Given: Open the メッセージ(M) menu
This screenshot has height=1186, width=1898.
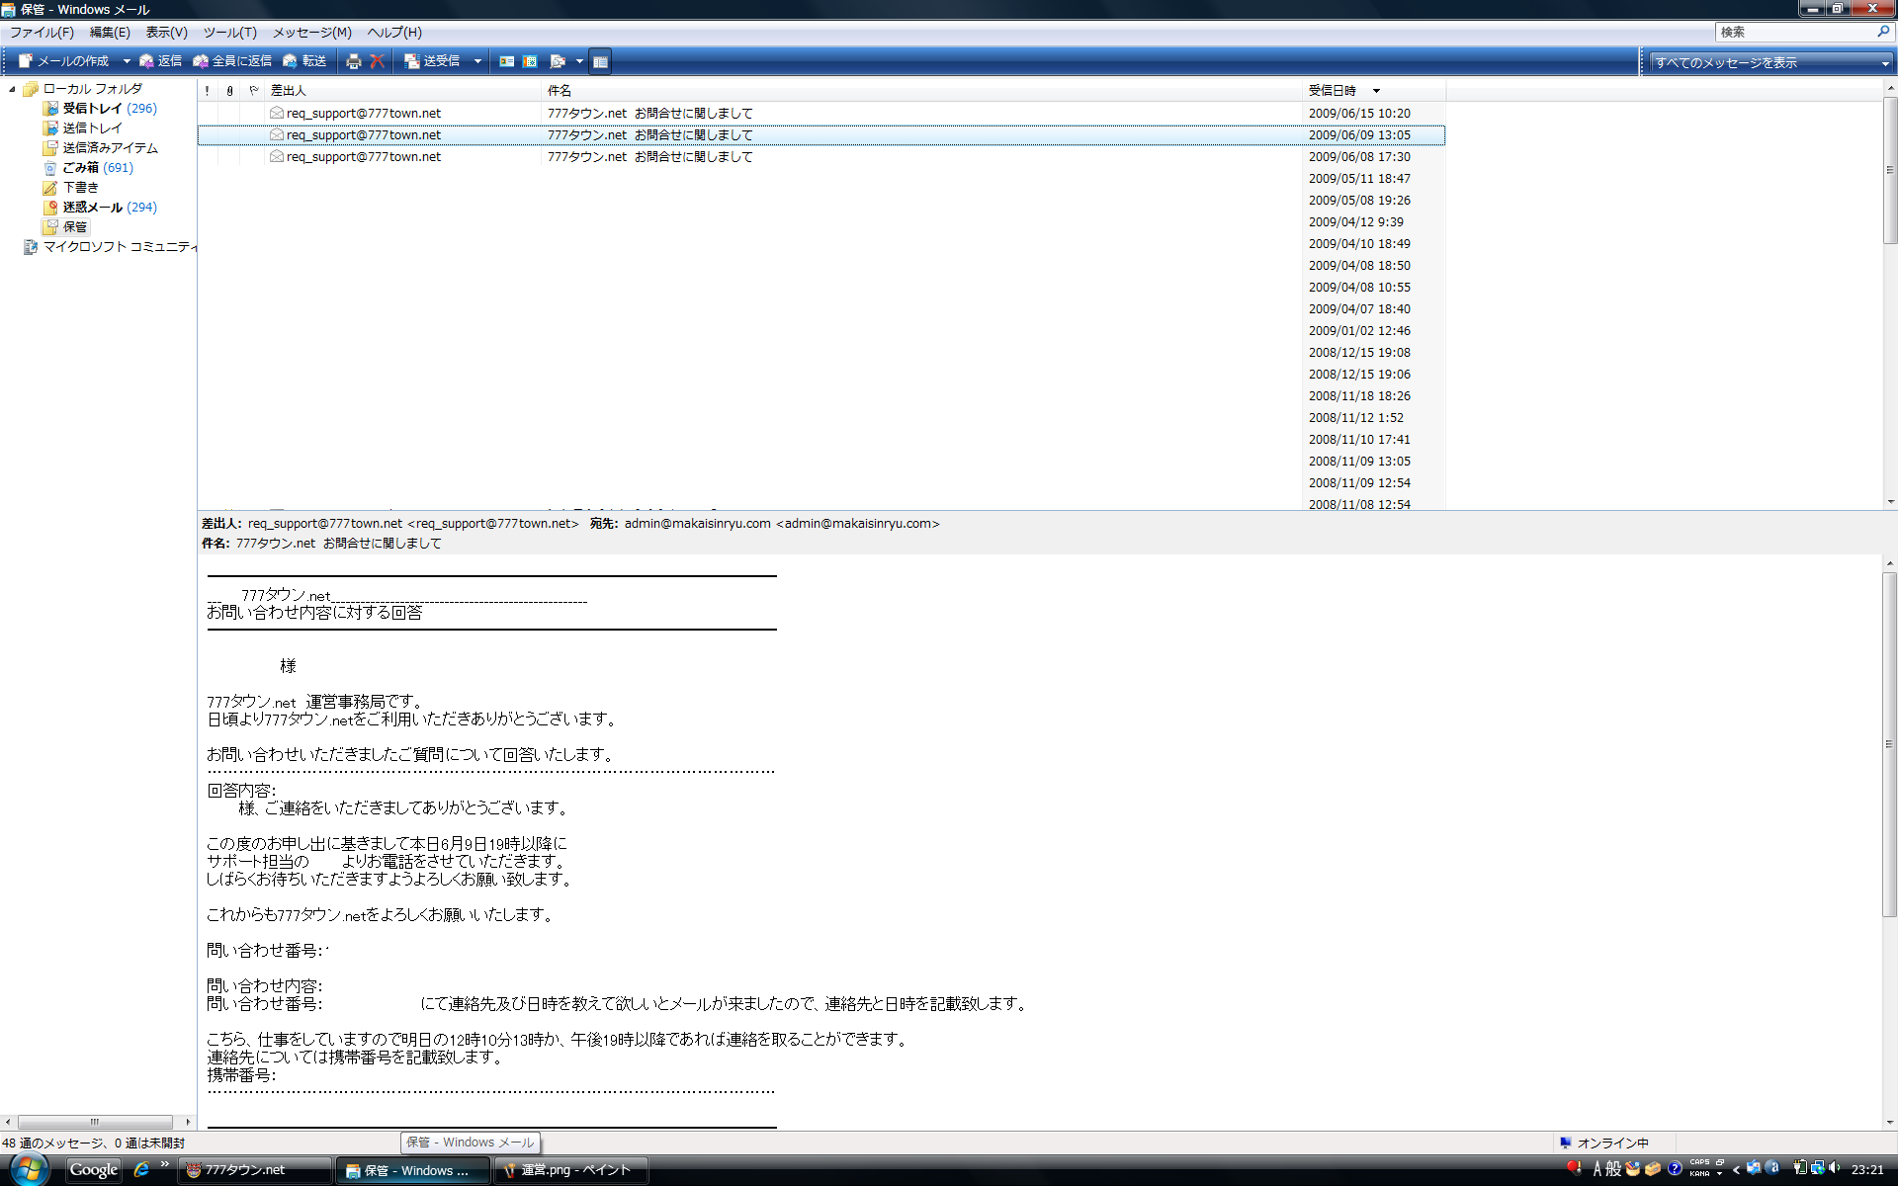Looking at the screenshot, I should (x=311, y=33).
